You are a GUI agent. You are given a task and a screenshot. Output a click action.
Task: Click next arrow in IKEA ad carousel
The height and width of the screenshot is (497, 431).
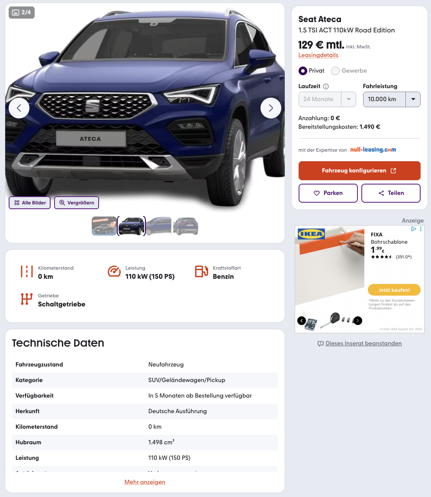point(358,321)
